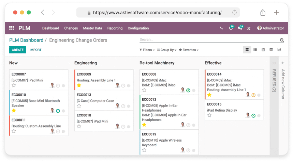Toggle the star on ECO0007 card
Image resolution: width=293 pixels, height=162 pixels.
[14, 85]
